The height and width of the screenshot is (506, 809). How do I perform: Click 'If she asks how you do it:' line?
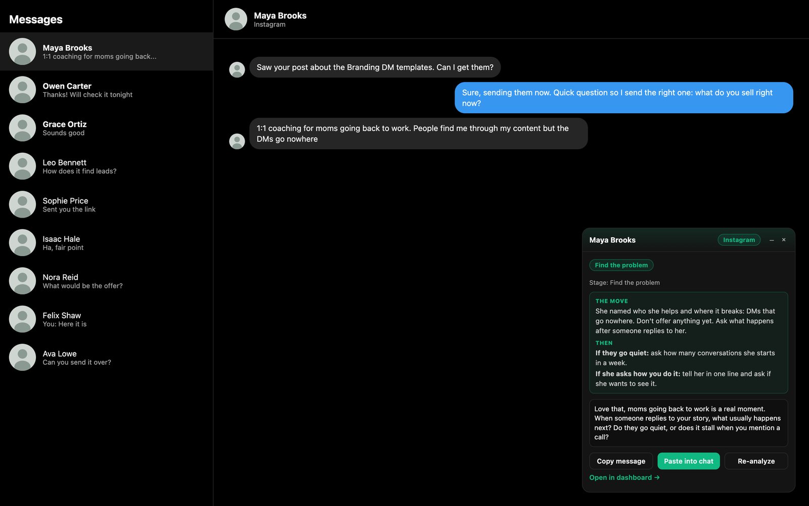(x=683, y=378)
